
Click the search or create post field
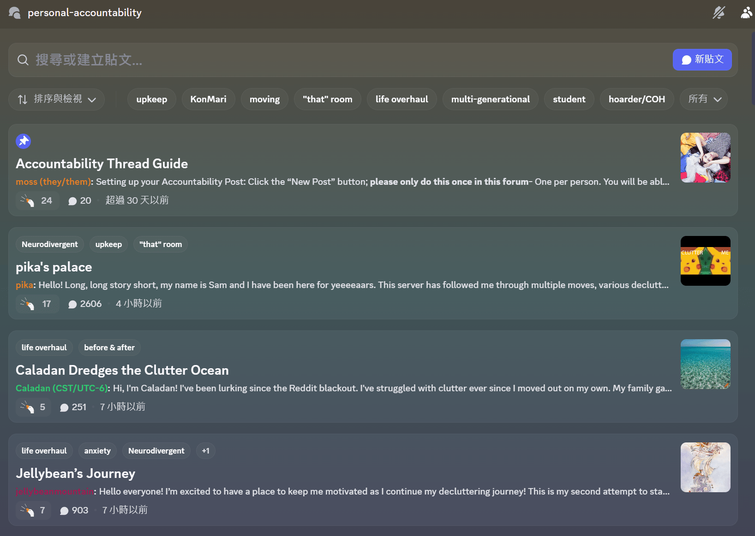click(323, 60)
